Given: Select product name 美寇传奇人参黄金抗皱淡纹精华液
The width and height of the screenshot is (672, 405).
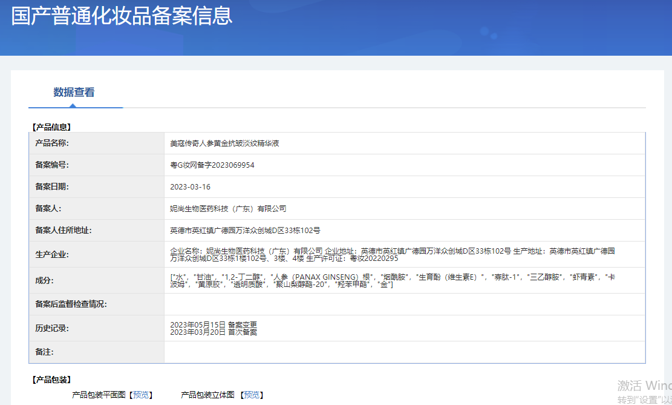Looking at the screenshot, I should (x=224, y=143).
